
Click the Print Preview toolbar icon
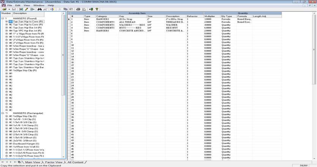pyautogui.click(x=84, y=9)
